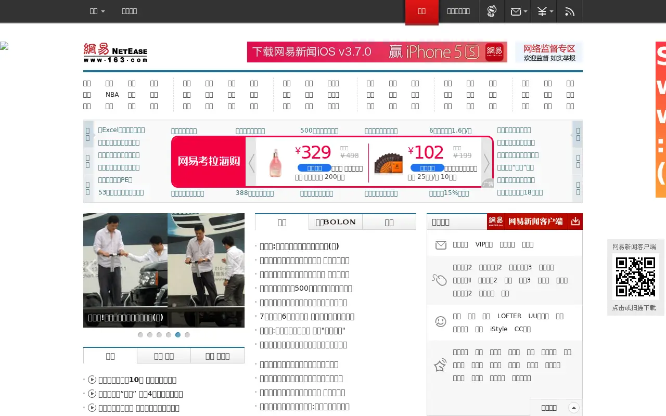The height and width of the screenshot is (416, 666).
Task: Click the yen currency icon in top bar
Action: 542,11
